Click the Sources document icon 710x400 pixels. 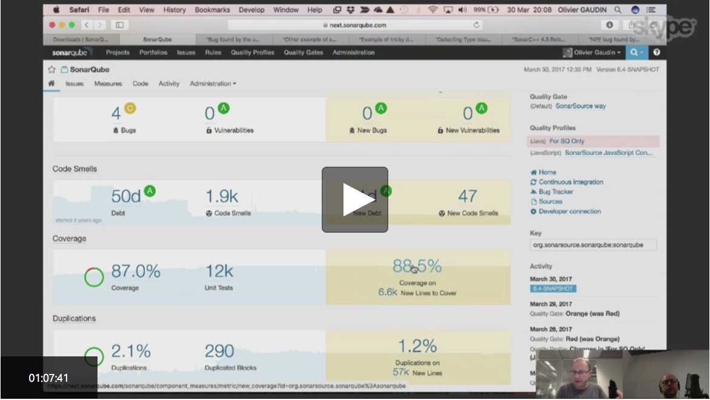coord(534,202)
